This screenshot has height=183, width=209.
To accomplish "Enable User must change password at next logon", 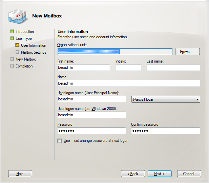I will 59,141.
